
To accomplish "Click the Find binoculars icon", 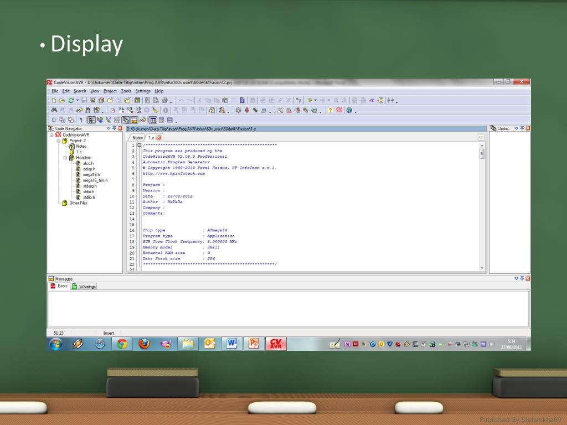I will [54, 110].
